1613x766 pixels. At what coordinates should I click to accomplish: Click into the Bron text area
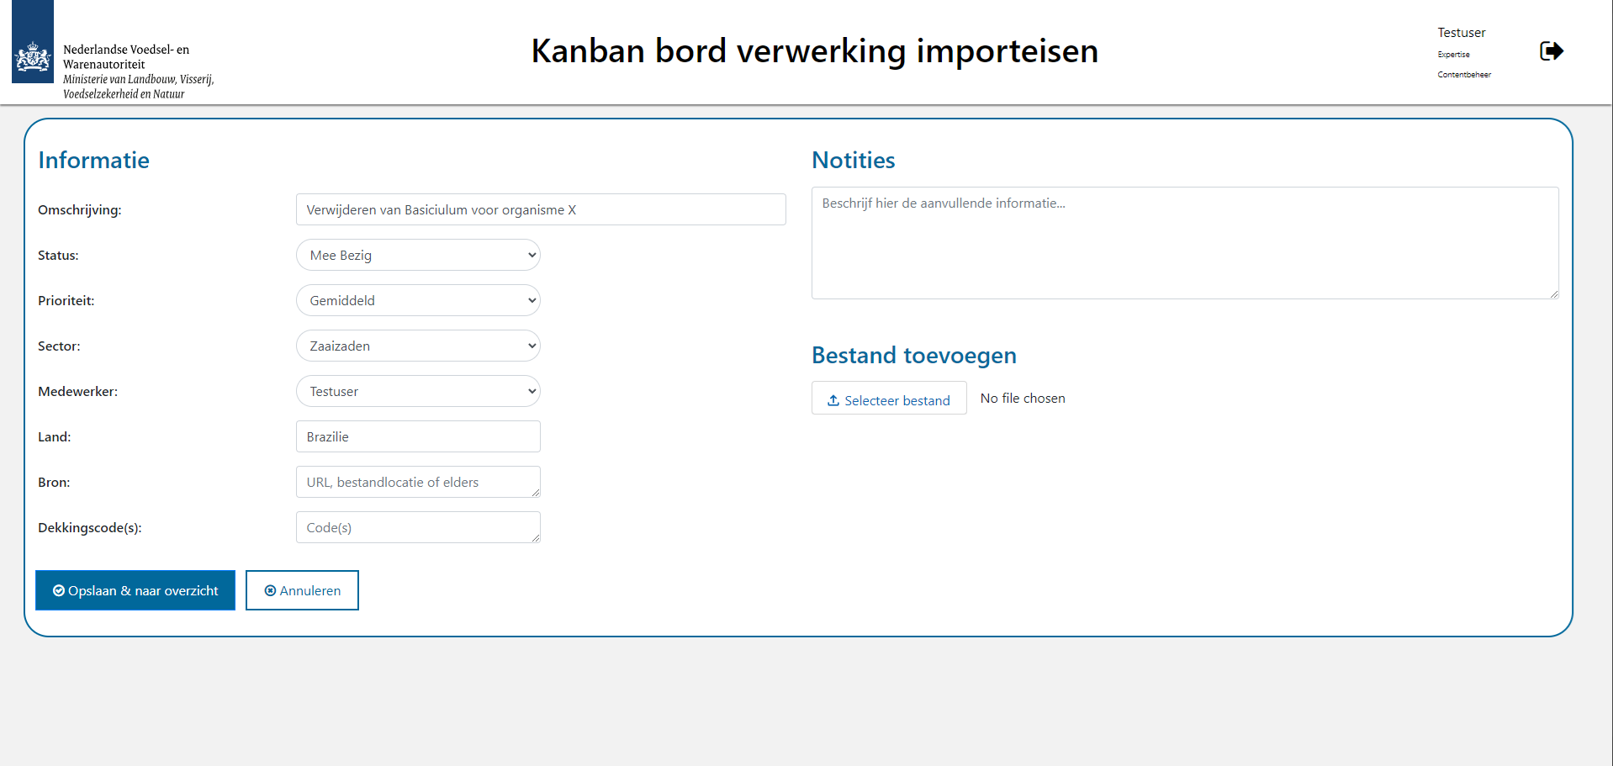pyautogui.click(x=418, y=483)
